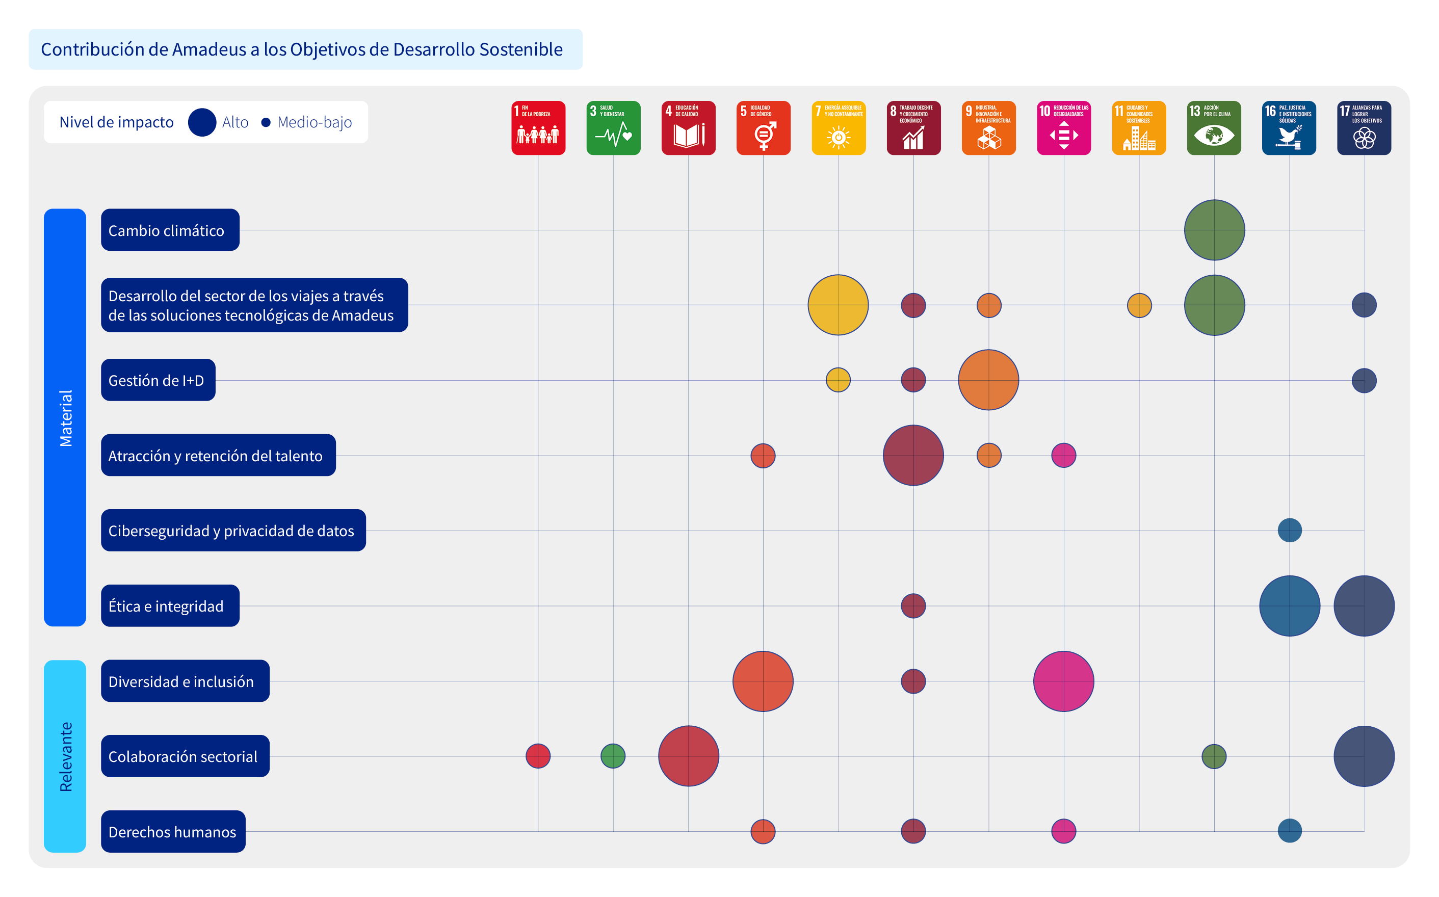Click the Derechos humanos label
This screenshot has width=1439, height=897.
173,832
